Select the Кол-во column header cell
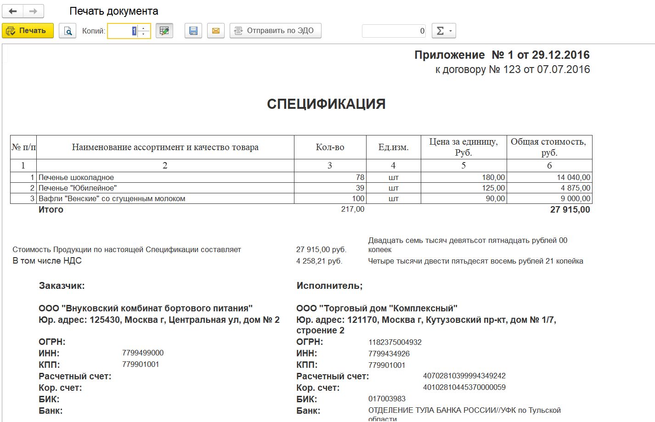The image size is (655, 422). 330,147
